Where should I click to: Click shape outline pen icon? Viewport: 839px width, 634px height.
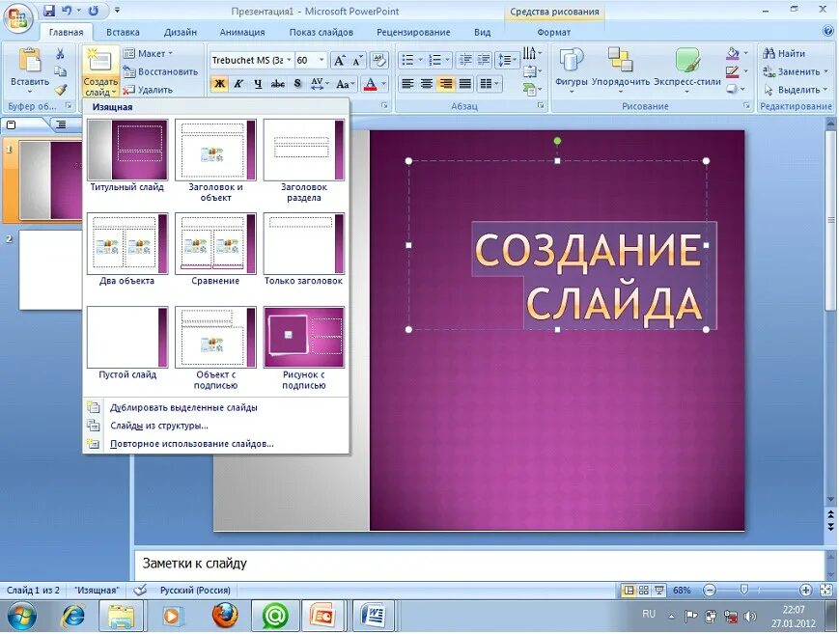tap(733, 71)
